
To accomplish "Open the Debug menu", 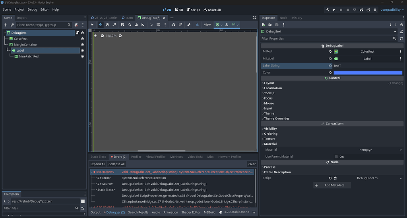I will (33, 10).
